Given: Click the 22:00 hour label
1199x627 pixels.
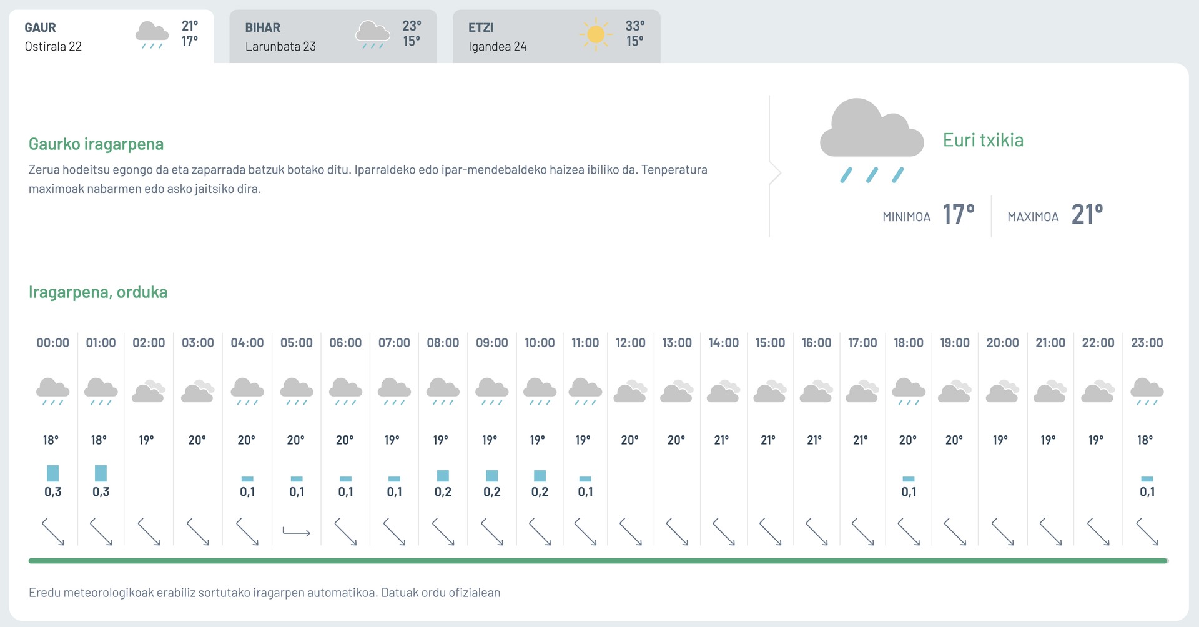Looking at the screenshot, I should coord(1098,343).
